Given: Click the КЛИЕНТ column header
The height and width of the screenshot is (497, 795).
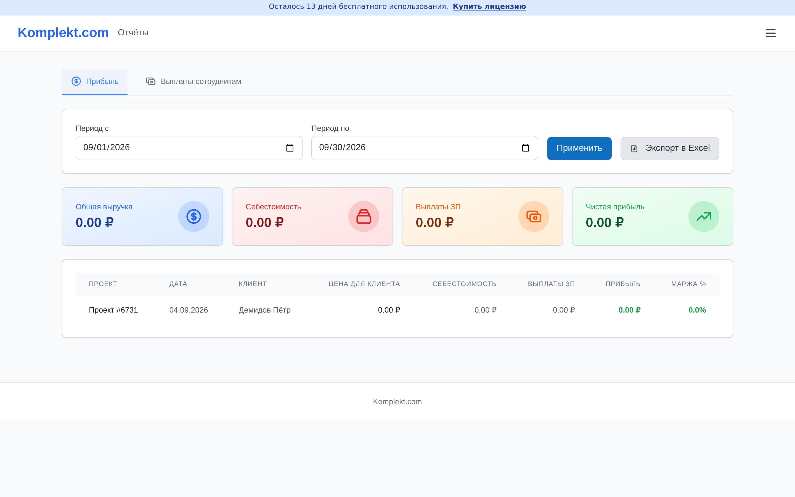Looking at the screenshot, I should click(253, 284).
